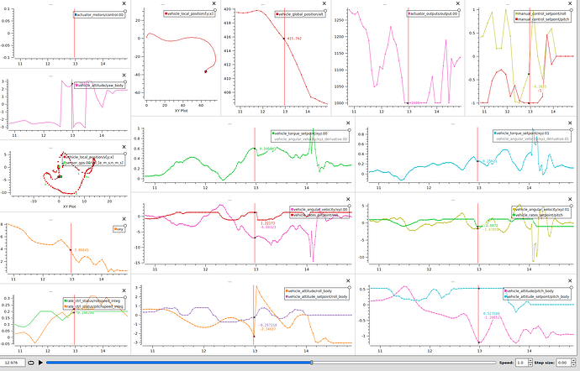Click the Step size spinbox arrows

575,363
